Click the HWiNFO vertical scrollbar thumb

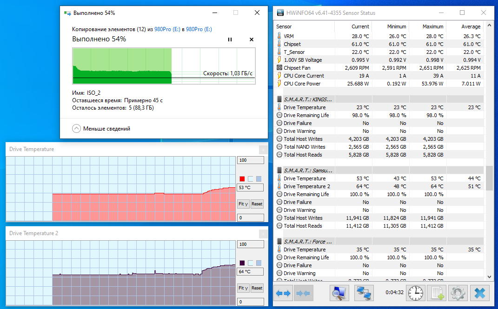click(x=490, y=178)
